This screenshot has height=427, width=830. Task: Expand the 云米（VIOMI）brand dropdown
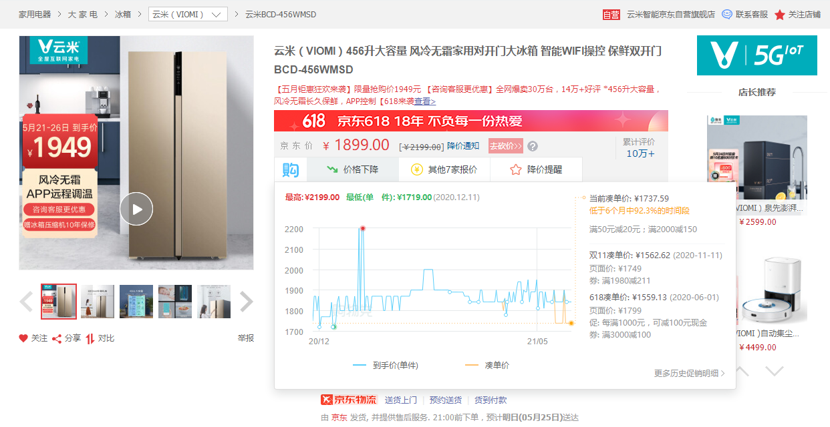coord(188,14)
